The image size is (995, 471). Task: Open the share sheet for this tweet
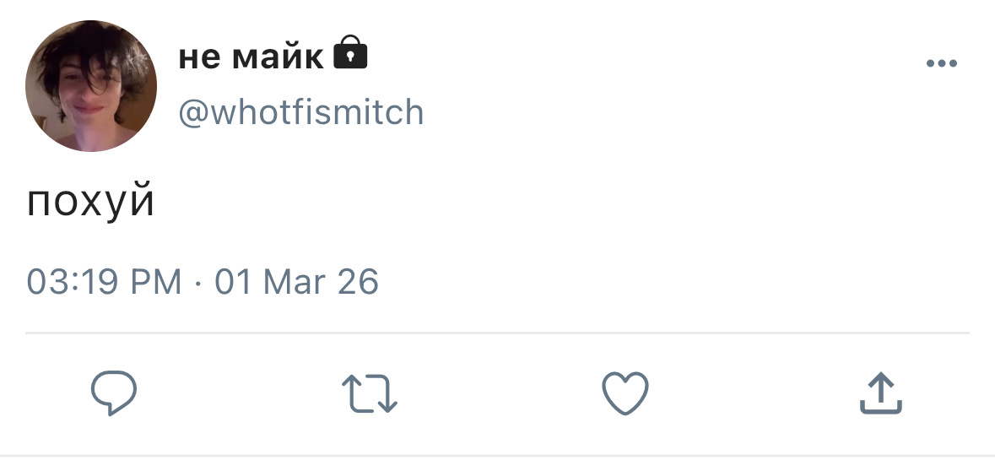click(x=880, y=394)
